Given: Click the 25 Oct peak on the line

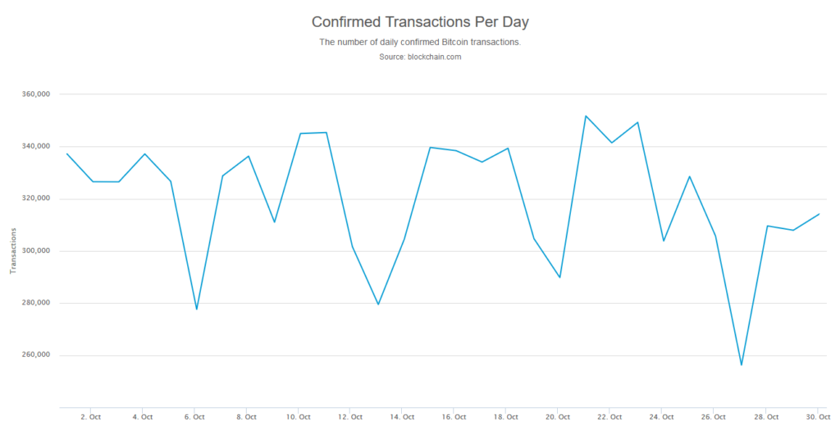Looking at the screenshot, I should pyautogui.click(x=689, y=176).
